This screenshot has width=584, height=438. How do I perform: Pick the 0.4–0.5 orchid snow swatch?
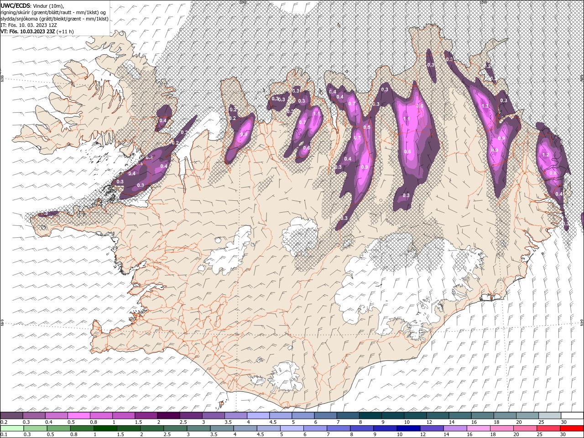(x=56, y=416)
